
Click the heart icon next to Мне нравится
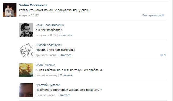click(163, 16)
